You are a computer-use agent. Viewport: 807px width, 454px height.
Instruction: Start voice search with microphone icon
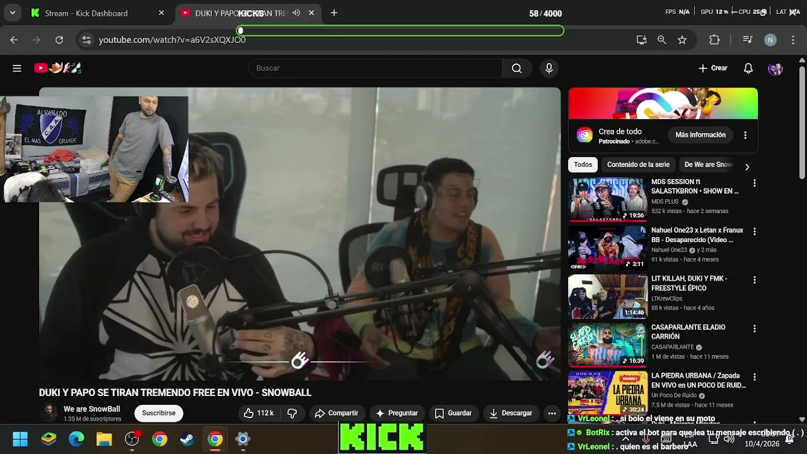pos(549,68)
